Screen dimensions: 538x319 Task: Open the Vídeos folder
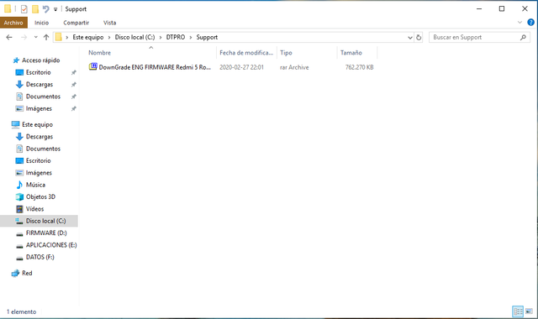pos(35,209)
